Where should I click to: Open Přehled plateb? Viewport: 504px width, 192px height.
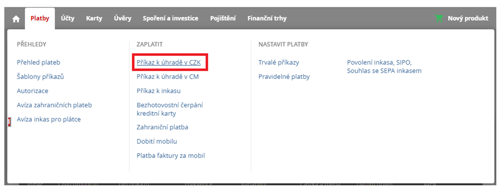[x=39, y=62]
